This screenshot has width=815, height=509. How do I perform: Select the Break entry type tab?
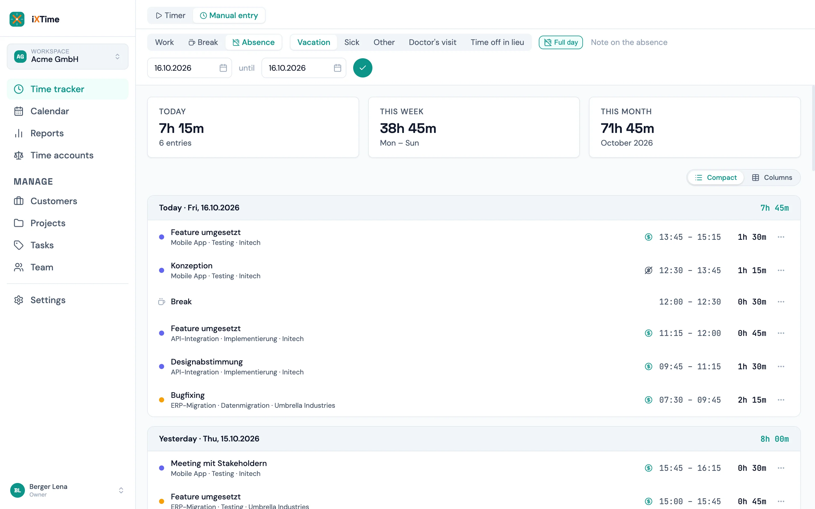click(x=203, y=42)
